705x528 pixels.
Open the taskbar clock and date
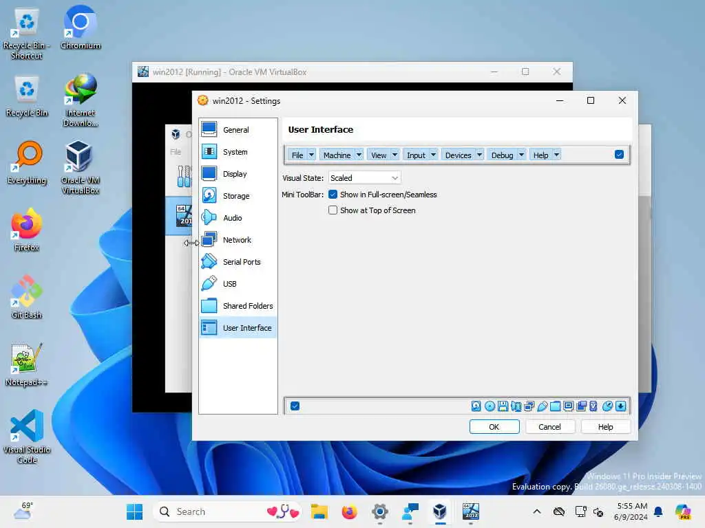(x=632, y=511)
